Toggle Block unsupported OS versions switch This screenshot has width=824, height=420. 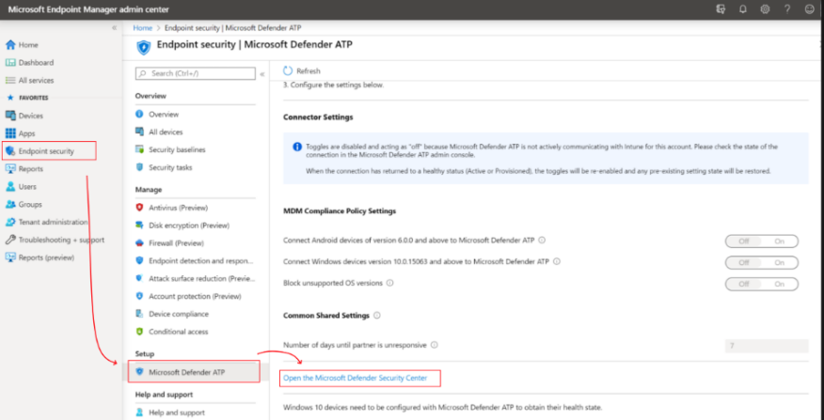pyautogui.click(x=762, y=284)
